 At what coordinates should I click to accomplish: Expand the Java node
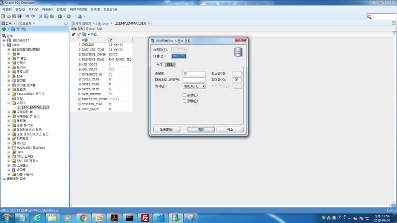pyautogui.click(x=9, y=152)
